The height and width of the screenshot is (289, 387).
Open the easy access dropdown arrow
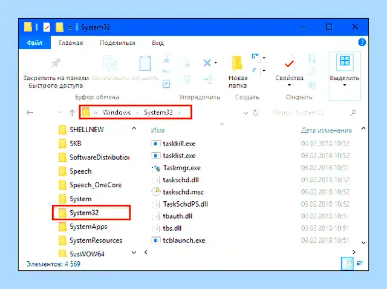(x=264, y=71)
